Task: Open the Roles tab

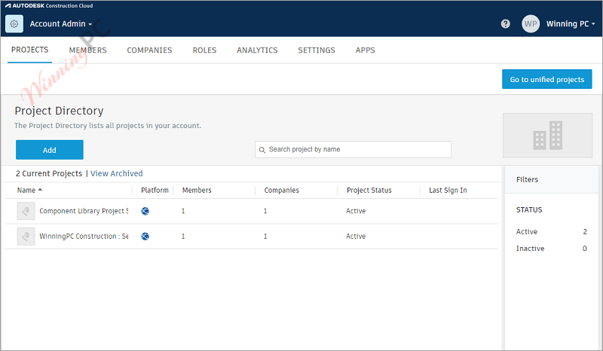Action: (x=204, y=50)
